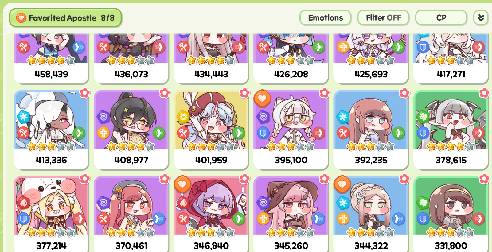The width and height of the screenshot is (492, 252).
Task: Click the snowflake element icon on the 413,336 apostle
Action: (23, 117)
